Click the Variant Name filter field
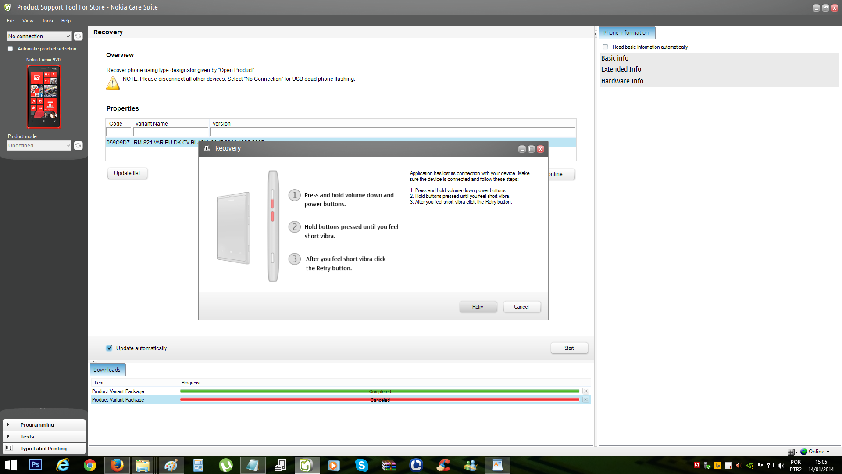 point(171,132)
